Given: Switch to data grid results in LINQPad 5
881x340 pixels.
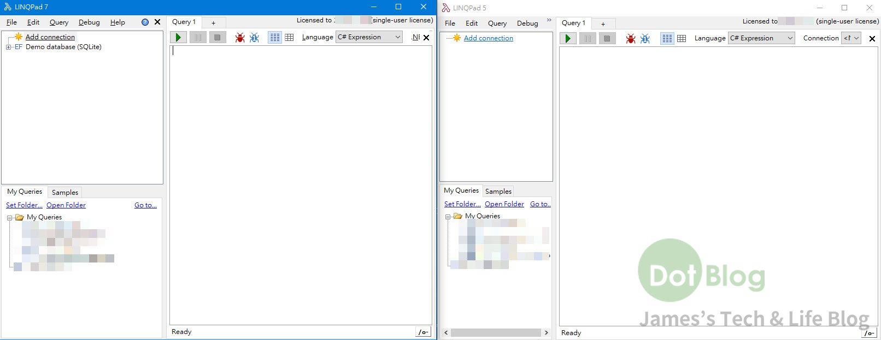Looking at the screenshot, I should (682, 38).
